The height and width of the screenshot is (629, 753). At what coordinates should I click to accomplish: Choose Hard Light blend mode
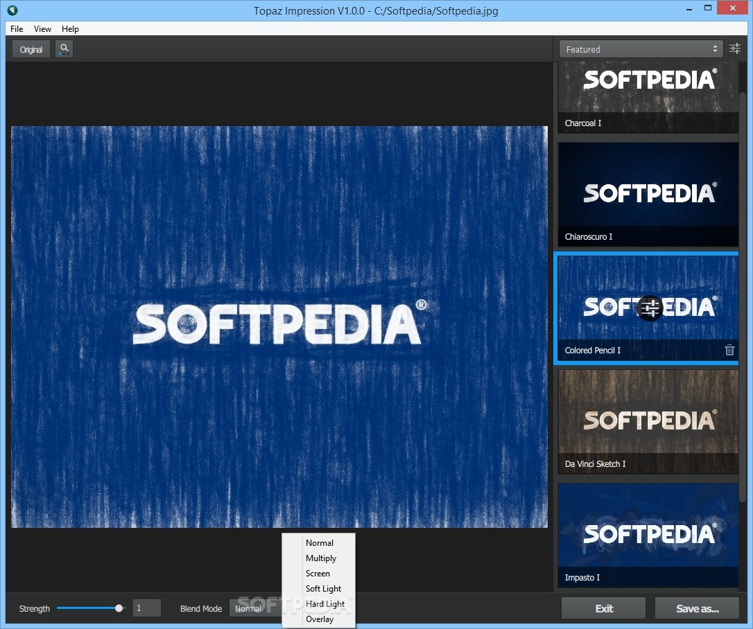point(319,604)
